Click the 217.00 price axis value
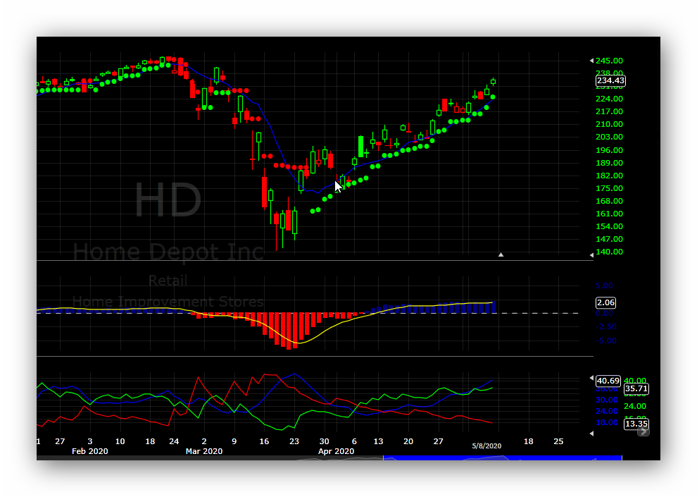This screenshot has width=697, height=497. click(x=609, y=111)
